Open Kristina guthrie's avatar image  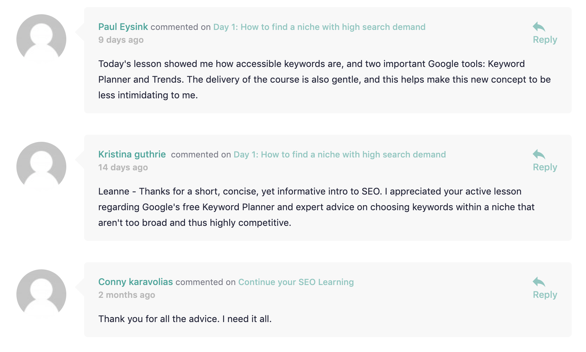click(x=41, y=166)
